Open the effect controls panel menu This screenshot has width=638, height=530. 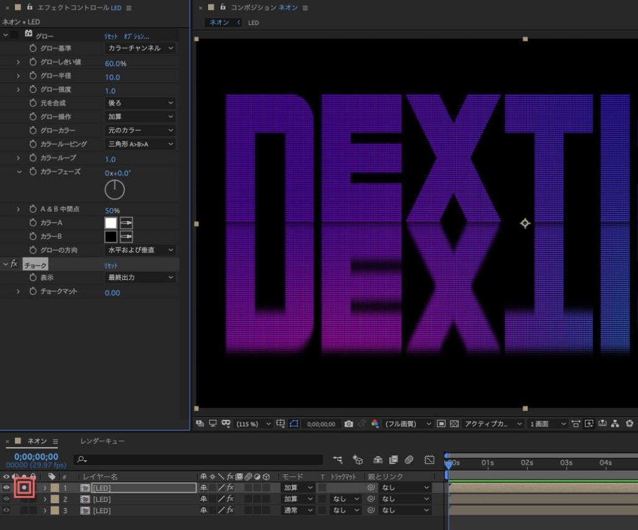[x=128, y=7]
